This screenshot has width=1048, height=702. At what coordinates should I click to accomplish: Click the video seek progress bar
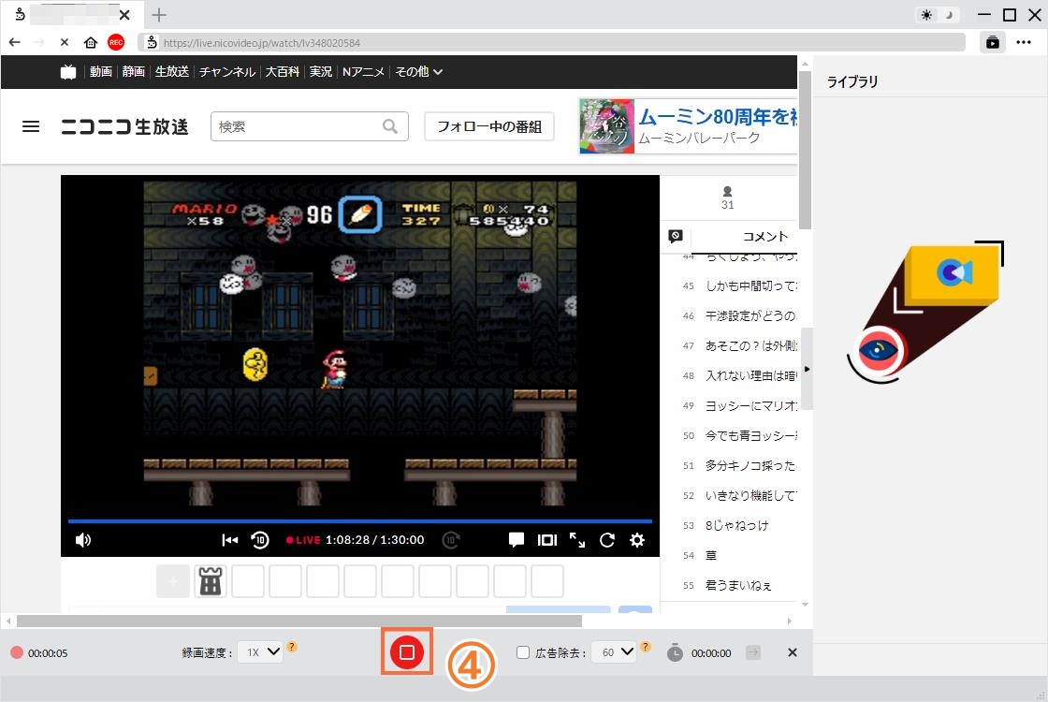(x=359, y=520)
